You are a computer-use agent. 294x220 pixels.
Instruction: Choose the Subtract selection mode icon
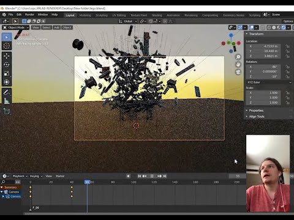click(x=34, y=21)
